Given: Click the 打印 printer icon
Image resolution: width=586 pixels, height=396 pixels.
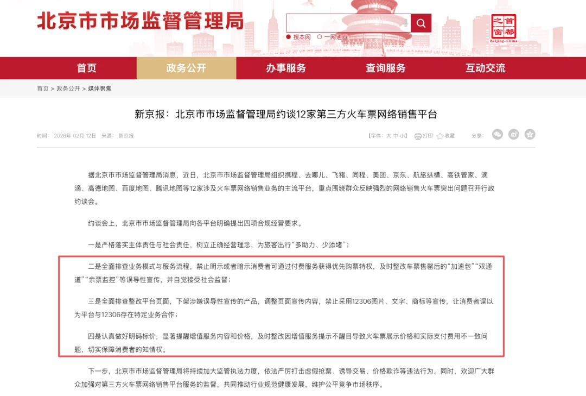Looking at the screenshot, I should click(418, 136).
